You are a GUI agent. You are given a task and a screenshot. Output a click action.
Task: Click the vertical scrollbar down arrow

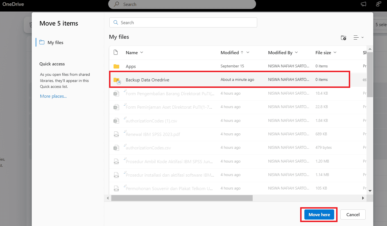(370, 191)
